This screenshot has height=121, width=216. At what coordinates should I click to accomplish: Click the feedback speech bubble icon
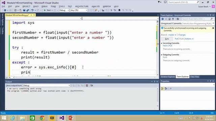pyautogui.click(x=165, y=2)
